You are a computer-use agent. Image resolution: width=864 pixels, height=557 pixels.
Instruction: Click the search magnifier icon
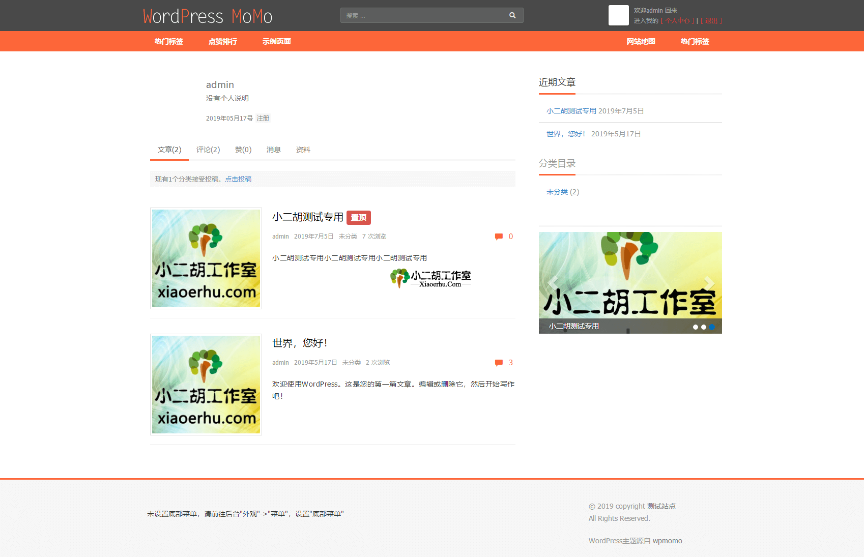[512, 15]
